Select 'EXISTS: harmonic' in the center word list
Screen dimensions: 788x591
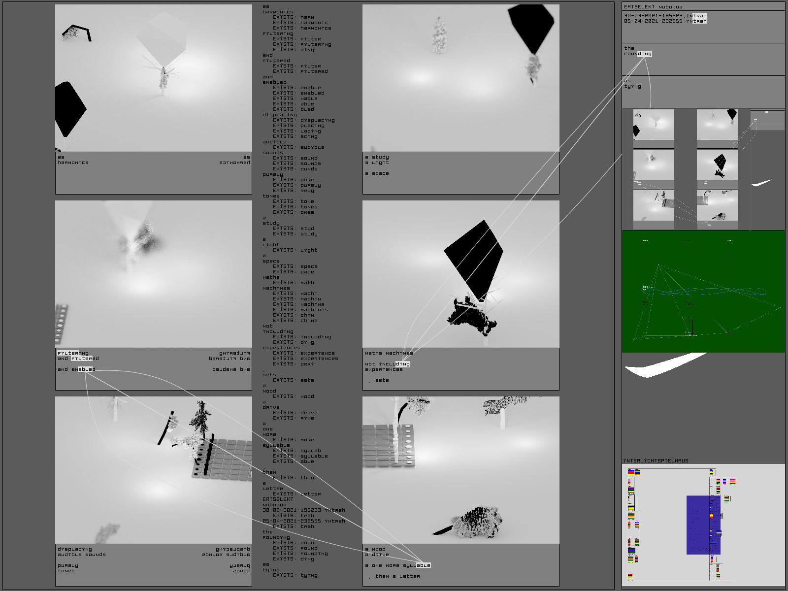point(300,23)
